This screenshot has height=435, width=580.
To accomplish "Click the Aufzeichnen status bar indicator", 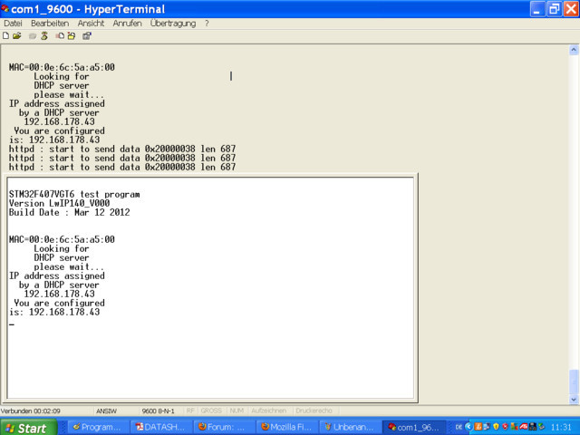I will pos(269,411).
